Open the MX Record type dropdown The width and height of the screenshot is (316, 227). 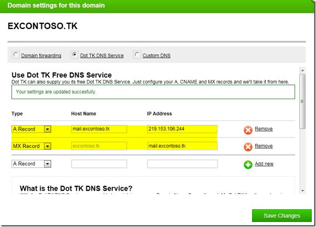48,146
